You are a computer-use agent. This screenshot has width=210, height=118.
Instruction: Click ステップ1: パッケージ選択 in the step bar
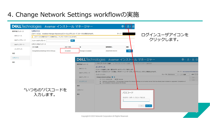(104, 63)
